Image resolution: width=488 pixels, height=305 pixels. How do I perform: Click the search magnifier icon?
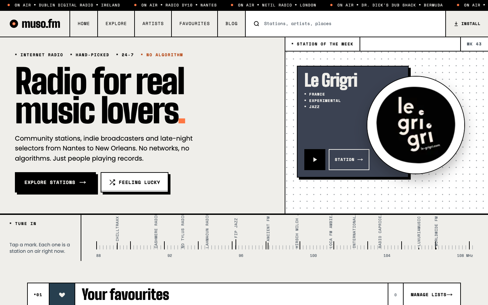point(257,24)
